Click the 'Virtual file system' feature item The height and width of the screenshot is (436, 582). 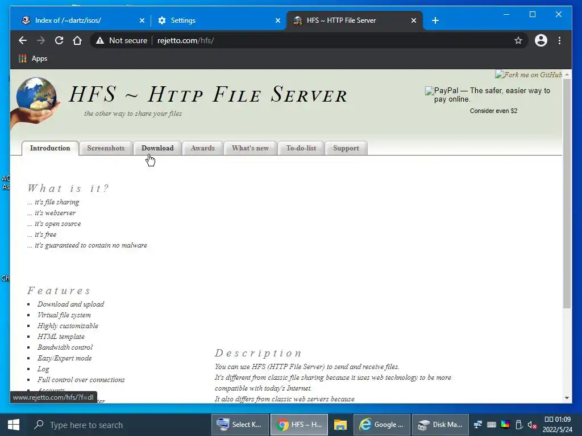64,315
